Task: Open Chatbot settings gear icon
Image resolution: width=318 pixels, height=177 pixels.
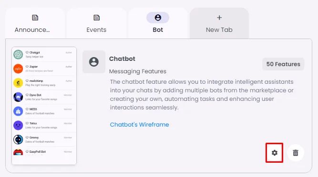Action: tap(275, 153)
